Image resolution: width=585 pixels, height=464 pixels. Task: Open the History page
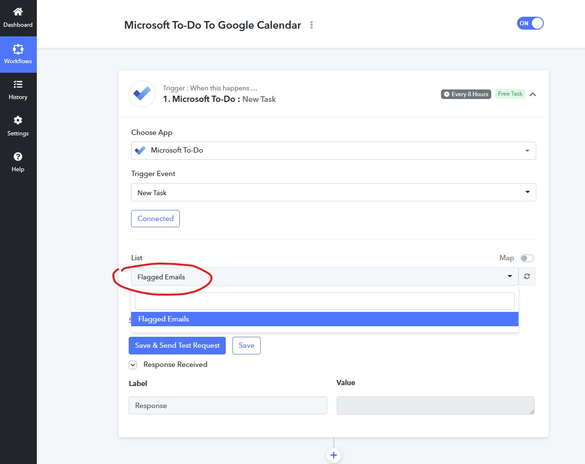coord(18,90)
